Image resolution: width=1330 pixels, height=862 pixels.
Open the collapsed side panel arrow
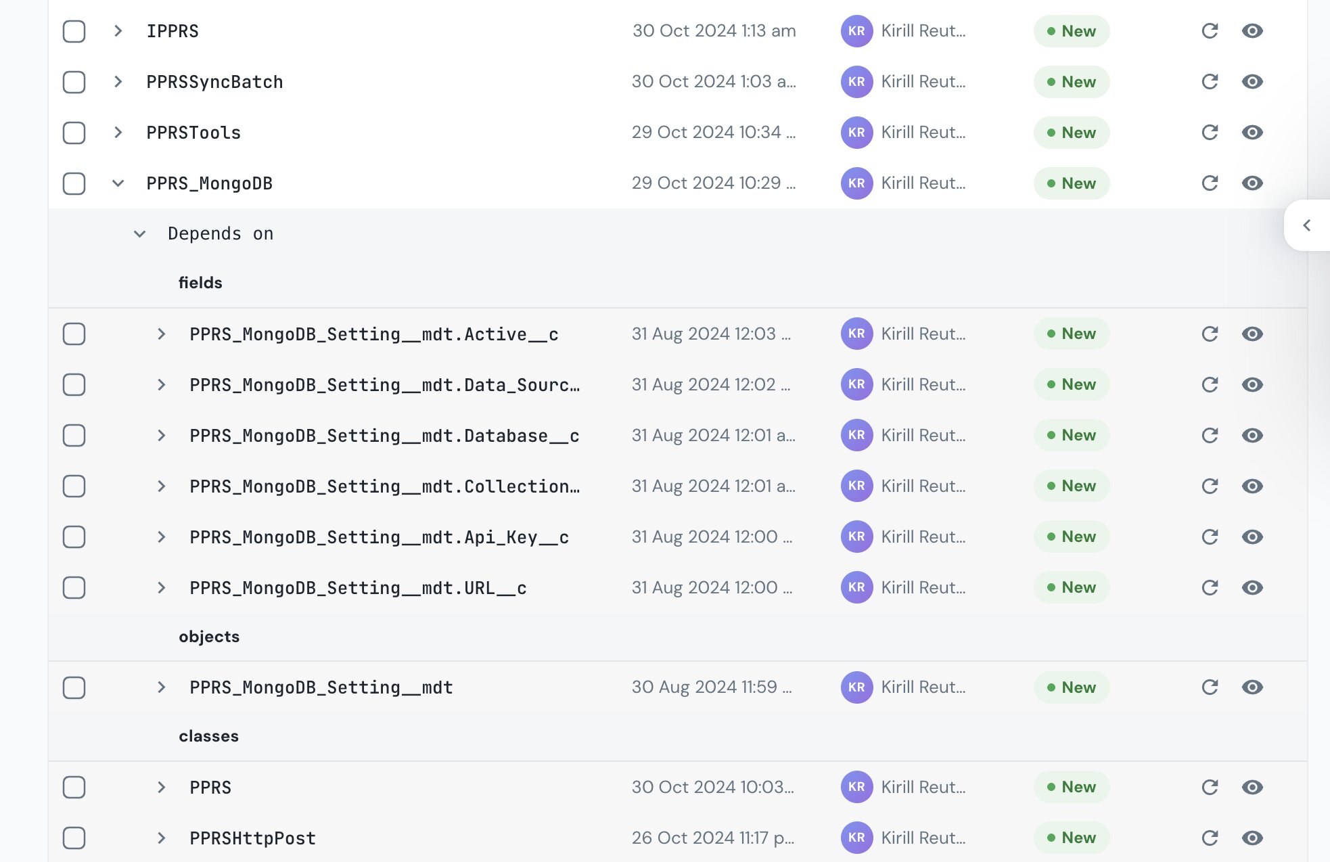(1307, 225)
